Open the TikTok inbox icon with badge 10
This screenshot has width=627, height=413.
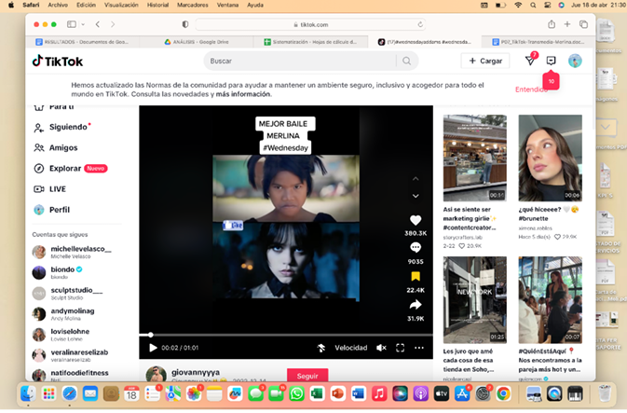552,61
